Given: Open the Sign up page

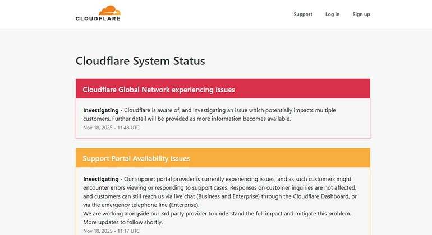Looking at the screenshot, I should [x=361, y=15].
